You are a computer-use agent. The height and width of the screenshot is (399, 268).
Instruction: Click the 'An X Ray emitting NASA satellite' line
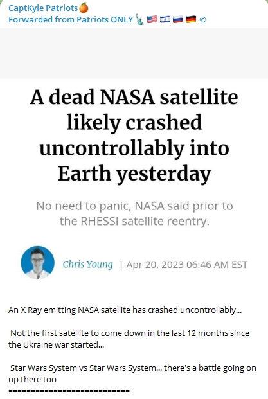pos(125,310)
